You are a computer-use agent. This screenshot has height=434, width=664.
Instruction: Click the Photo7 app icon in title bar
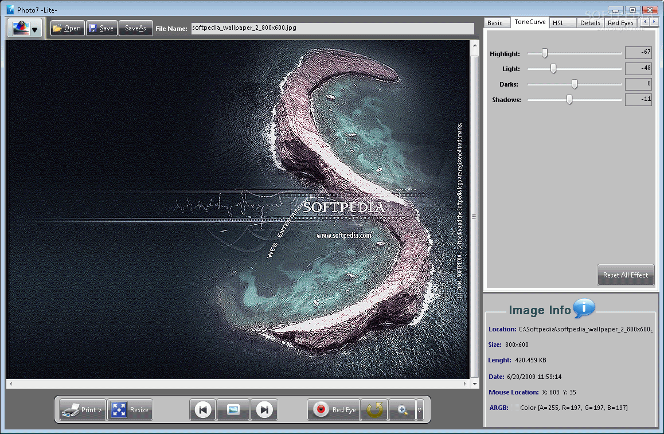pos(10,10)
